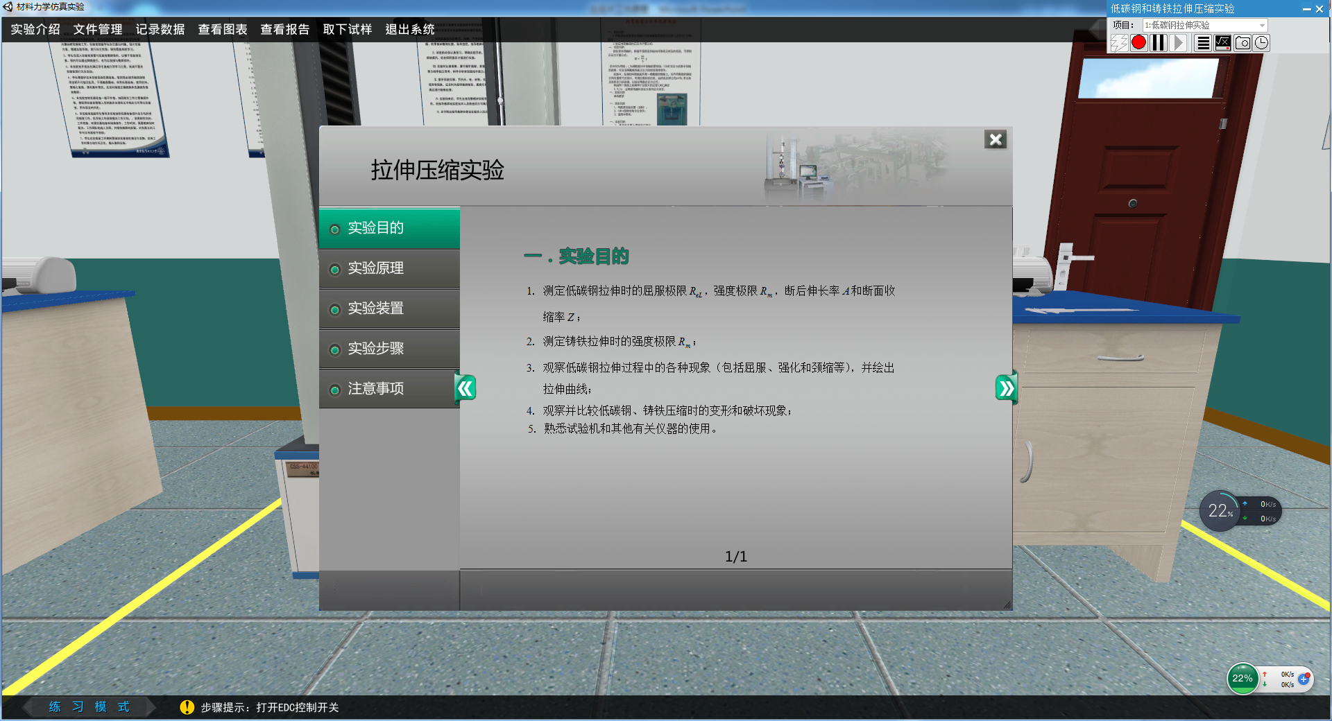The height and width of the screenshot is (721, 1332).
Task: Click the 练习模式 mode label
Action: pyautogui.click(x=89, y=706)
